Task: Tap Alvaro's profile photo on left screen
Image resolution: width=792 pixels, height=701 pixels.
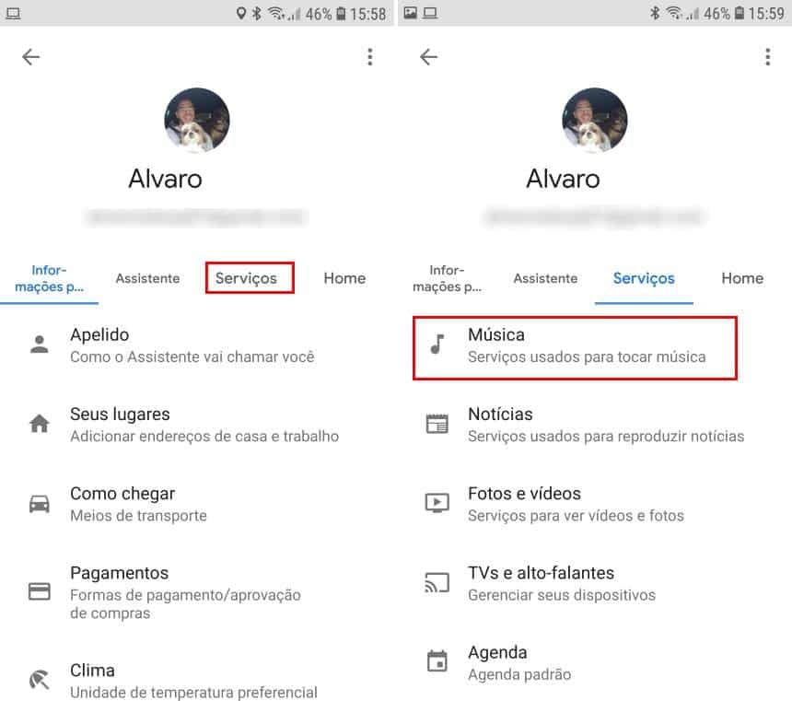Action: 196,120
